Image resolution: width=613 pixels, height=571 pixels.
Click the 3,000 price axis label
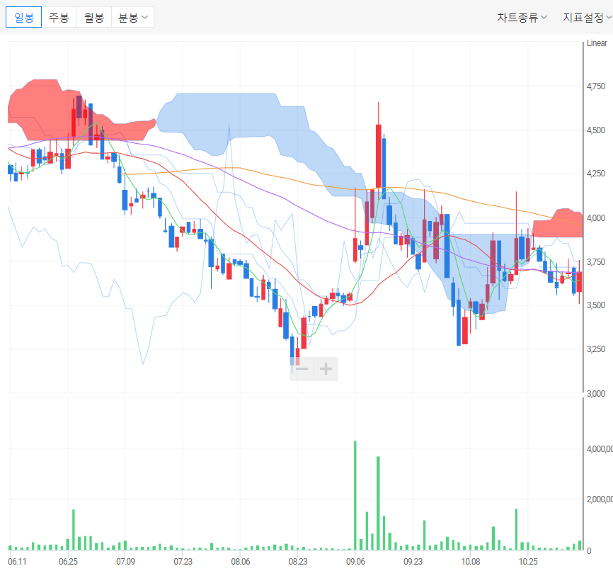(596, 393)
